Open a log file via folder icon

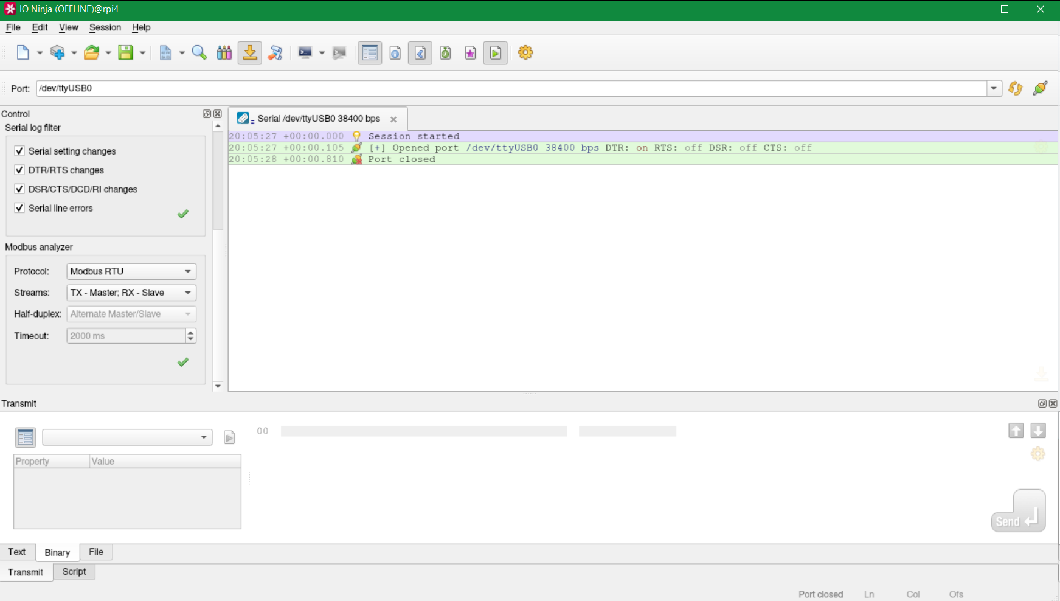pyautogui.click(x=92, y=53)
